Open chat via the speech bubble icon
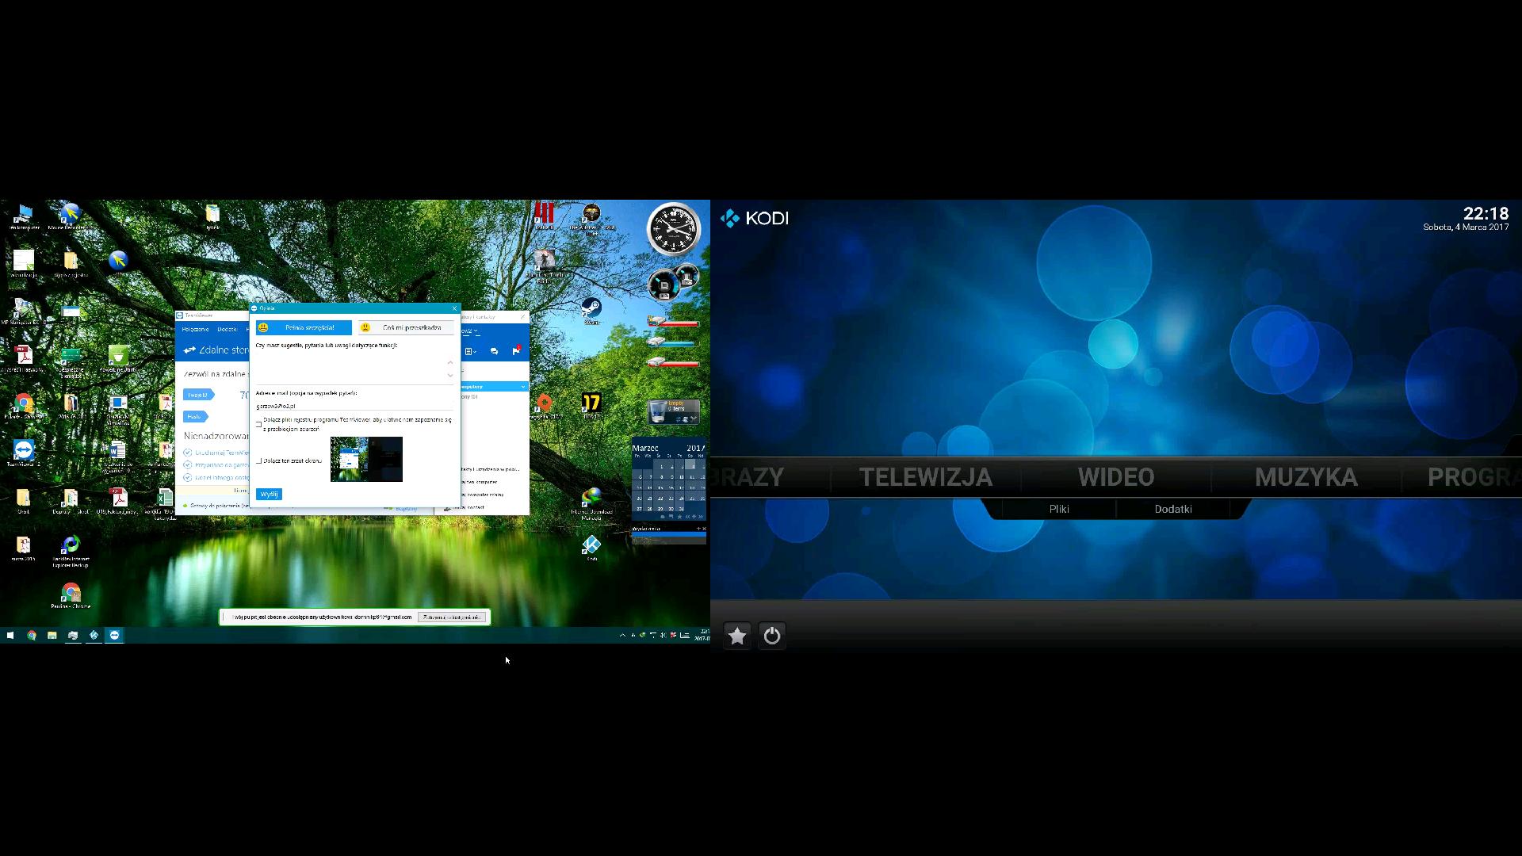The width and height of the screenshot is (1522, 856). (494, 351)
